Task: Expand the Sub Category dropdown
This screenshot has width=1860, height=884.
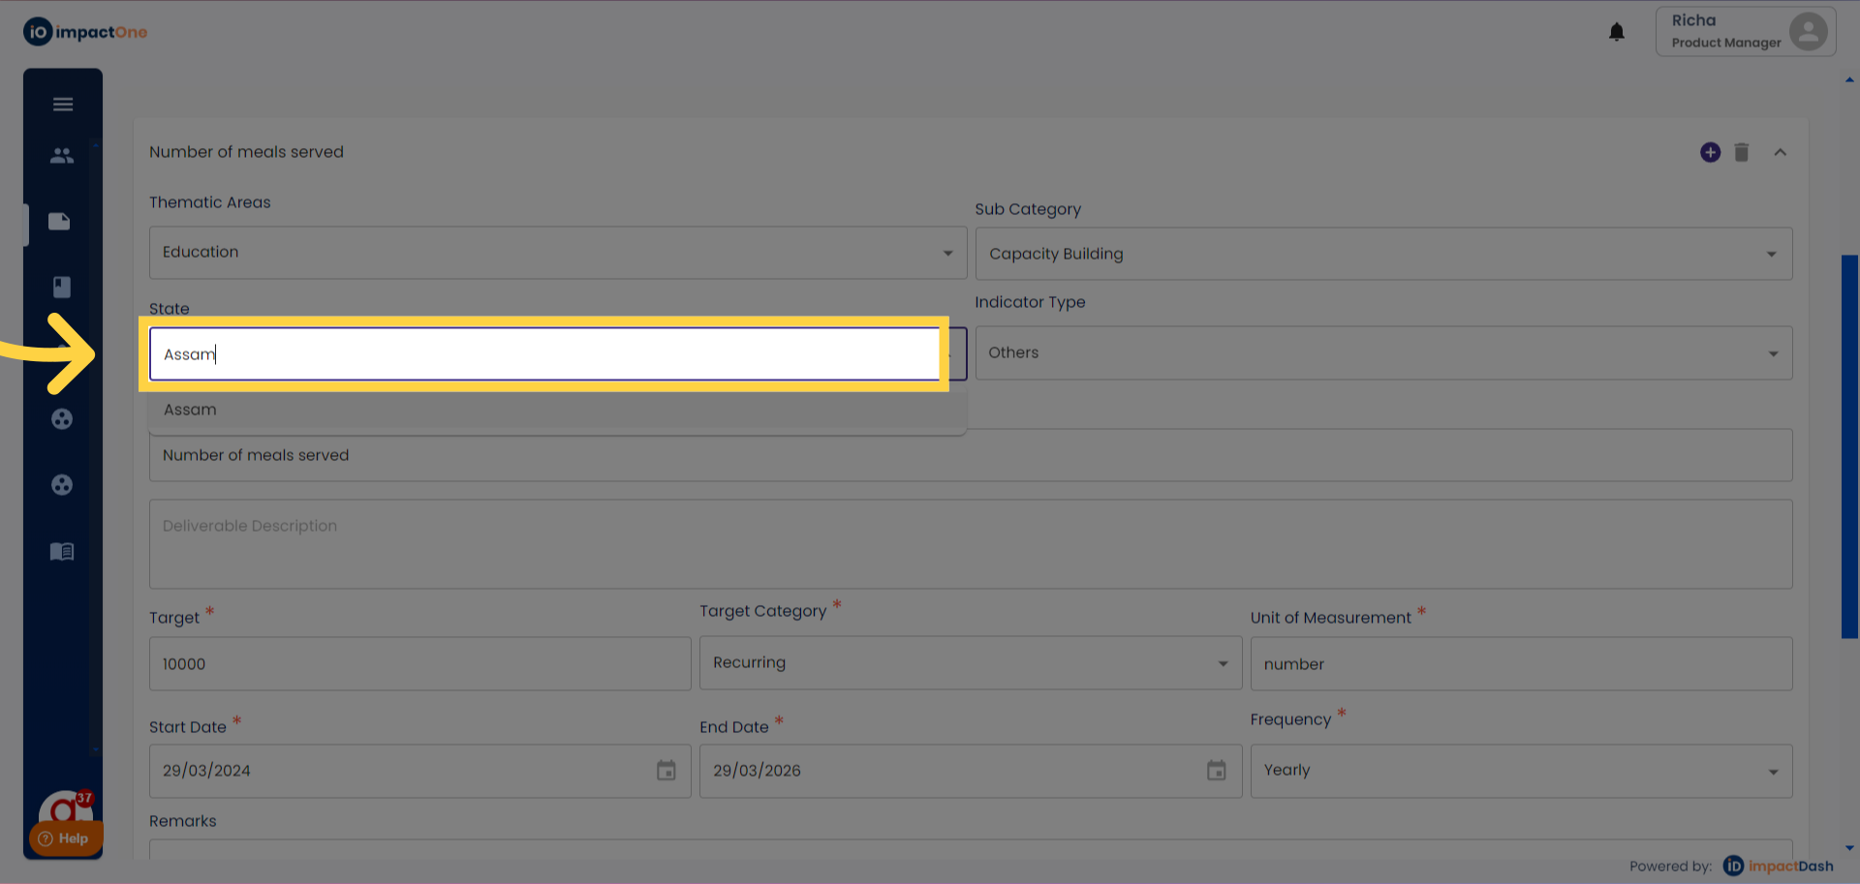Action: pos(1382,254)
